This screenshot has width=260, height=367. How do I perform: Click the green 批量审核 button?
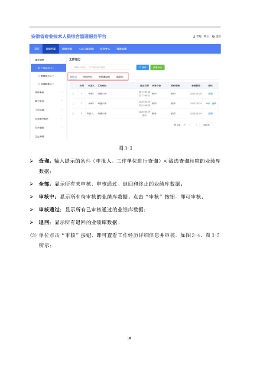pos(157,67)
